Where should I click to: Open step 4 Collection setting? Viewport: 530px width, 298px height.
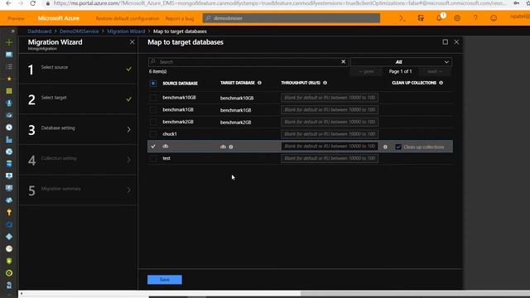[x=78, y=160]
